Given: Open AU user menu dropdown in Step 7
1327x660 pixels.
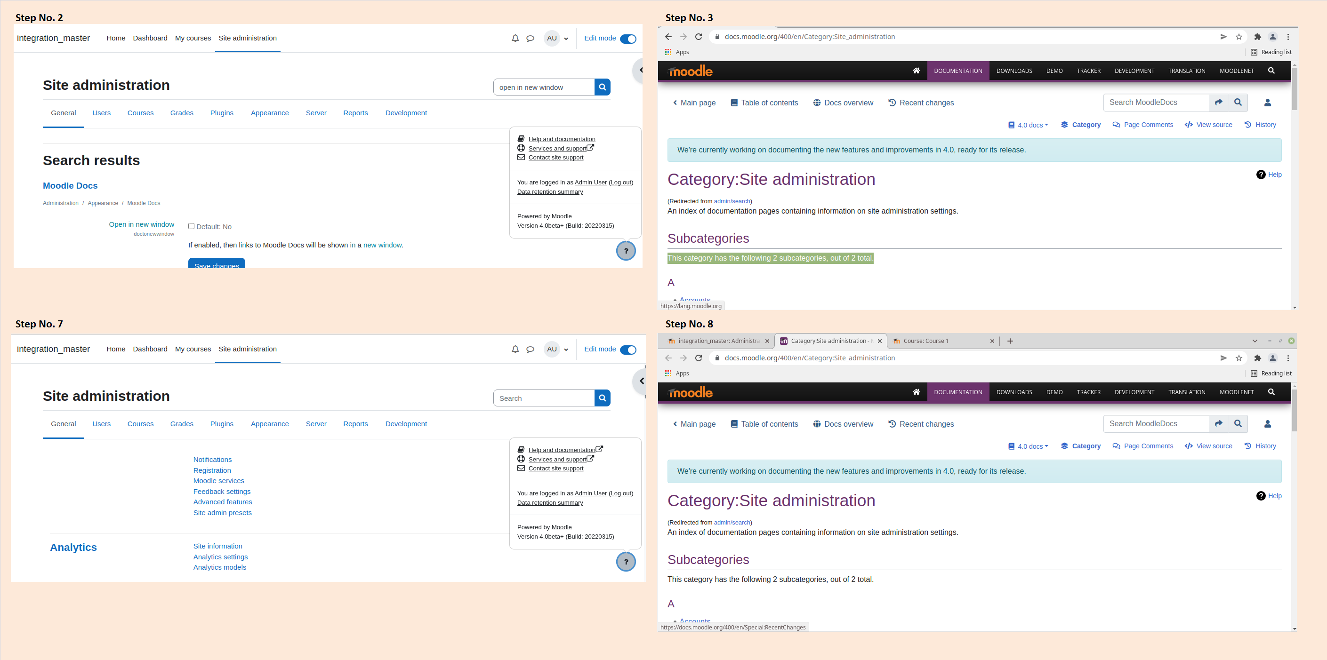Looking at the screenshot, I should click(x=557, y=349).
